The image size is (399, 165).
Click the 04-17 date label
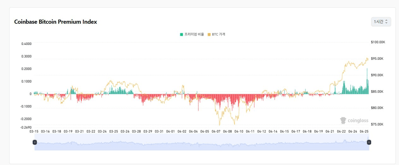point(296,131)
